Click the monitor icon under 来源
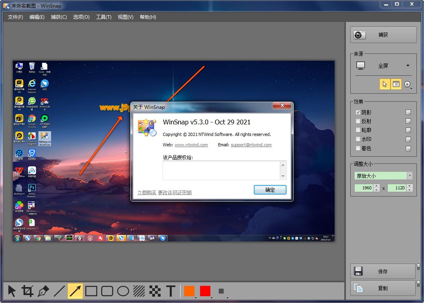424x303 pixels. (361, 65)
